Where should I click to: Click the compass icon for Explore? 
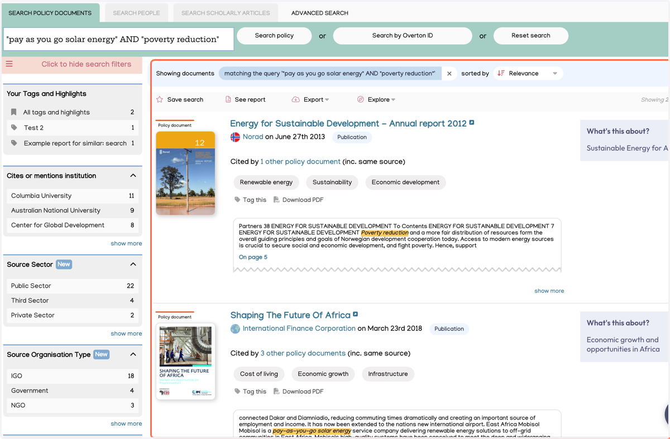[x=360, y=99]
